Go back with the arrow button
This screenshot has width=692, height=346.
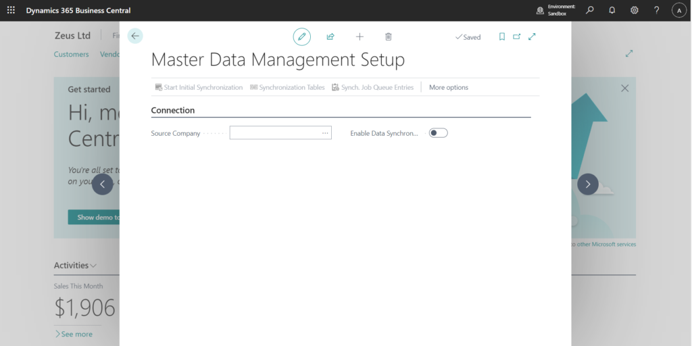tap(135, 36)
